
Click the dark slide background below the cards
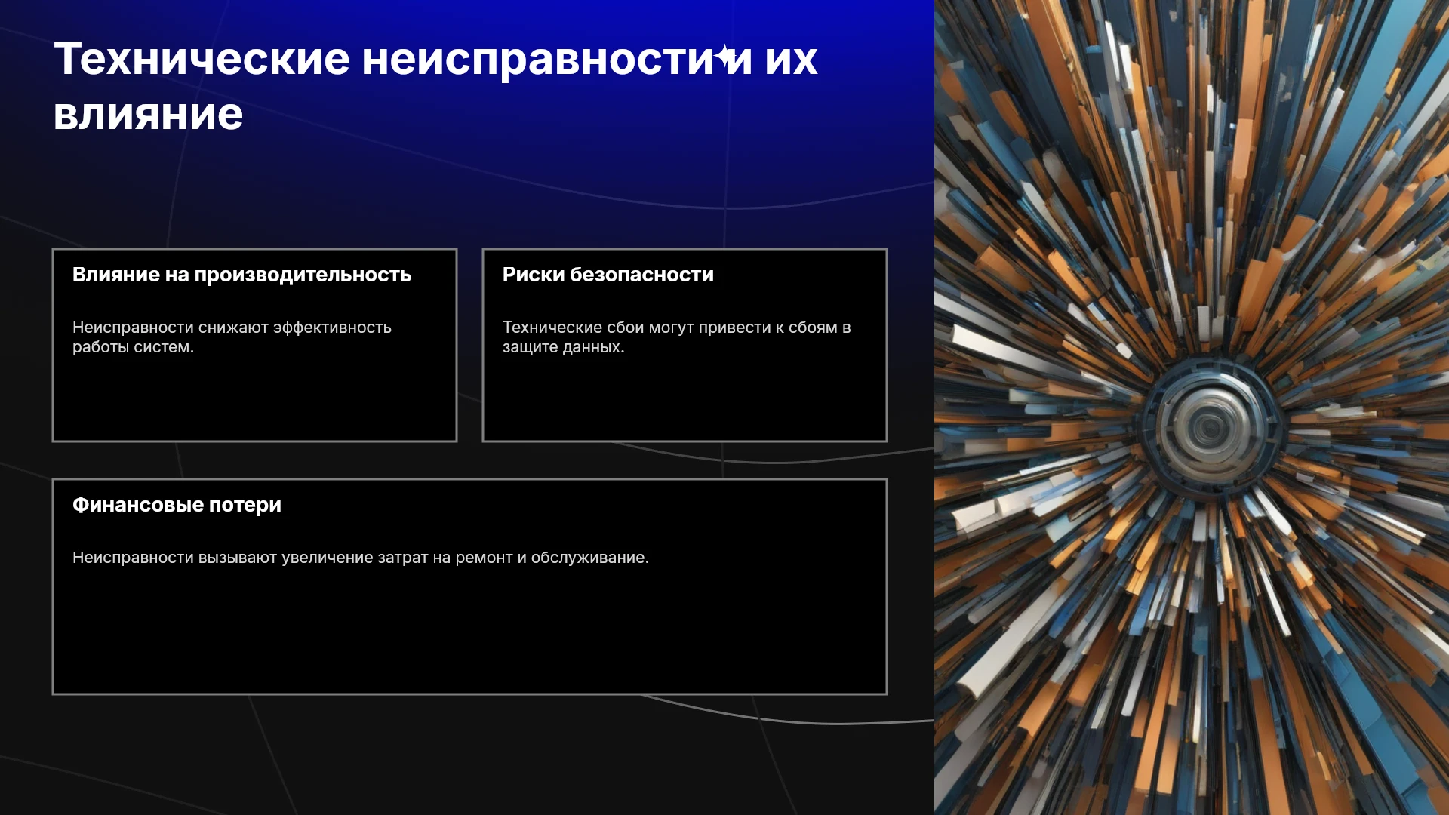pos(467,755)
